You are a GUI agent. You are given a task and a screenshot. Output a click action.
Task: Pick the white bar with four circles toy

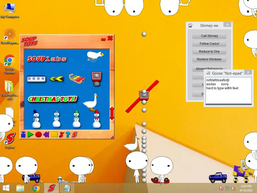coord(36,79)
